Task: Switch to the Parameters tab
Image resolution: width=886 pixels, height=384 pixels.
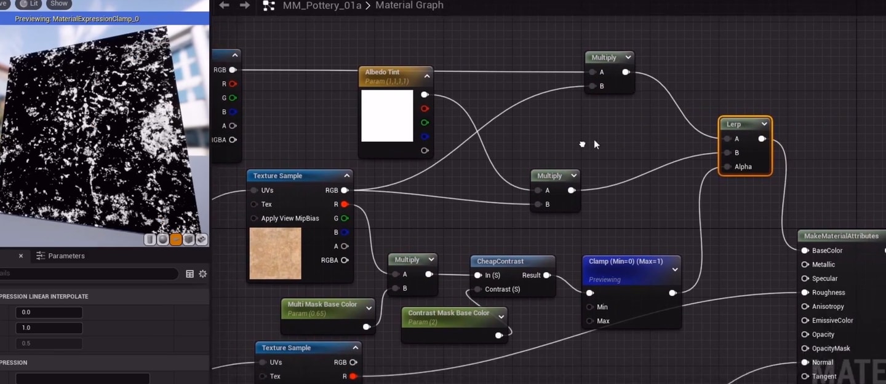Action: (60, 256)
